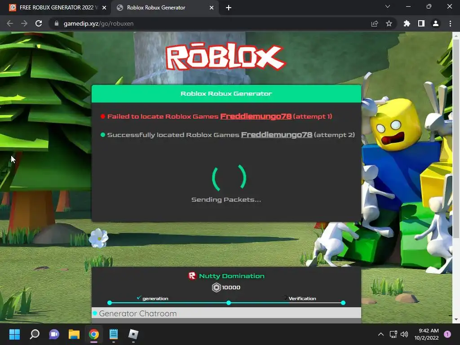The height and width of the screenshot is (345, 460).
Task: Close the Roblox Robux Generator tab
Action: 212,8
